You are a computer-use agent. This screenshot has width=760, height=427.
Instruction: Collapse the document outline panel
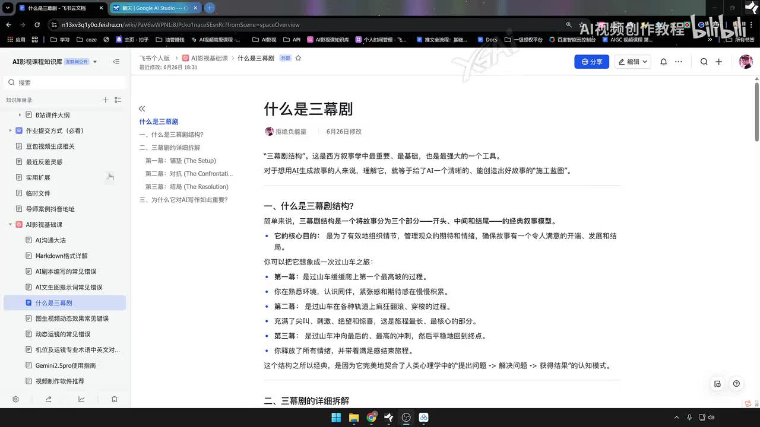coord(142,109)
